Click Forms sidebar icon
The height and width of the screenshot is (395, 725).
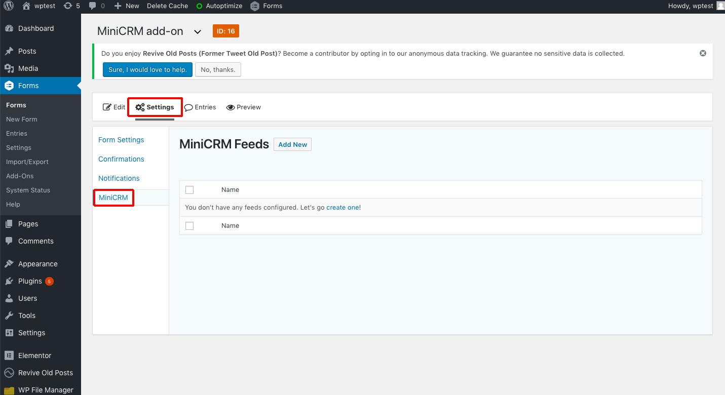point(9,86)
